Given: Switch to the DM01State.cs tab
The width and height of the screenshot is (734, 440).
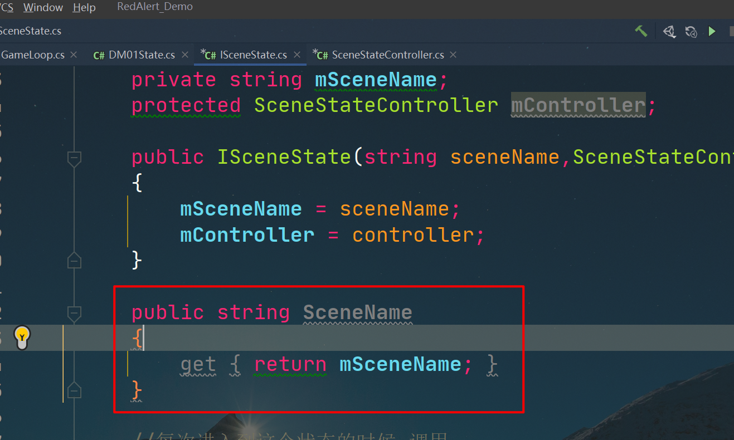Looking at the screenshot, I should click(x=142, y=55).
